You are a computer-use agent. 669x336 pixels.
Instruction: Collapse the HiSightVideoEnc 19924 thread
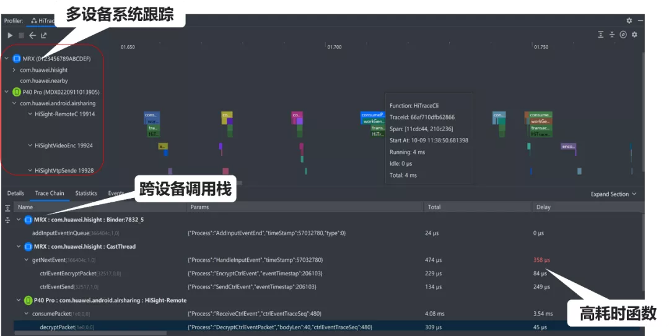[30, 145]
